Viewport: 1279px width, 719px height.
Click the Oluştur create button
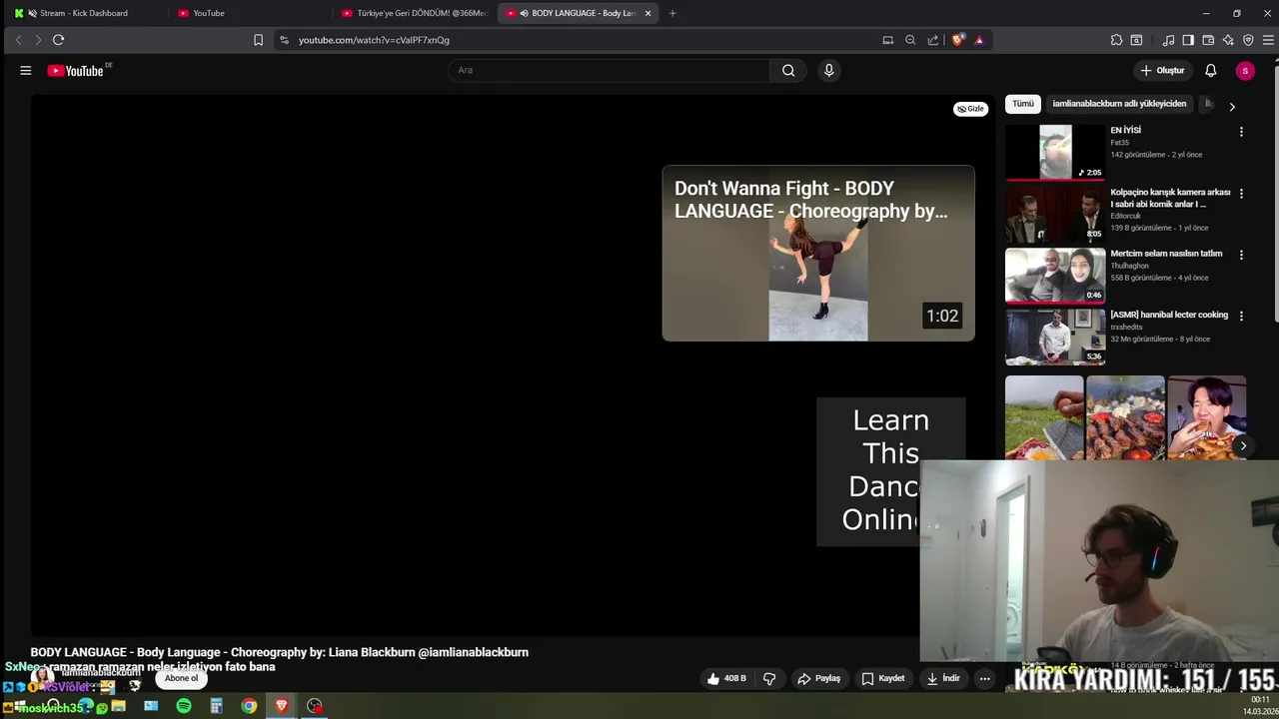(1163, 70)
